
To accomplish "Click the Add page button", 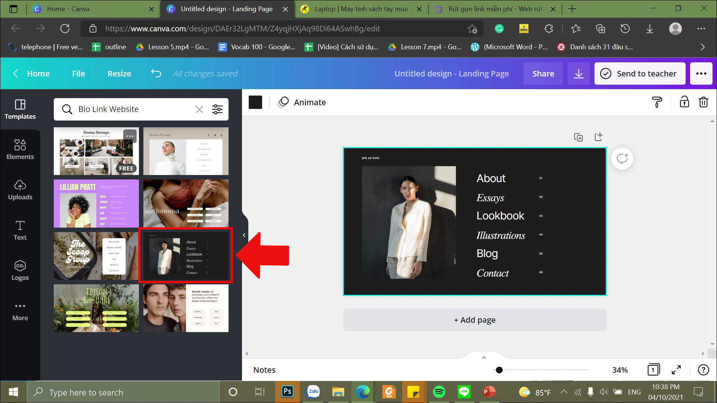I will (x=475, y=320).
